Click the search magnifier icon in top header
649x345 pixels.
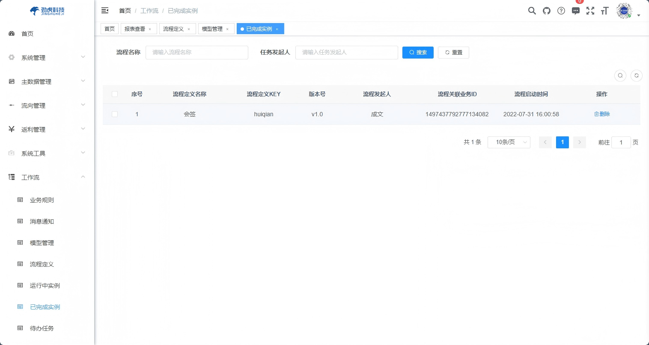click(x=532, y=11)
